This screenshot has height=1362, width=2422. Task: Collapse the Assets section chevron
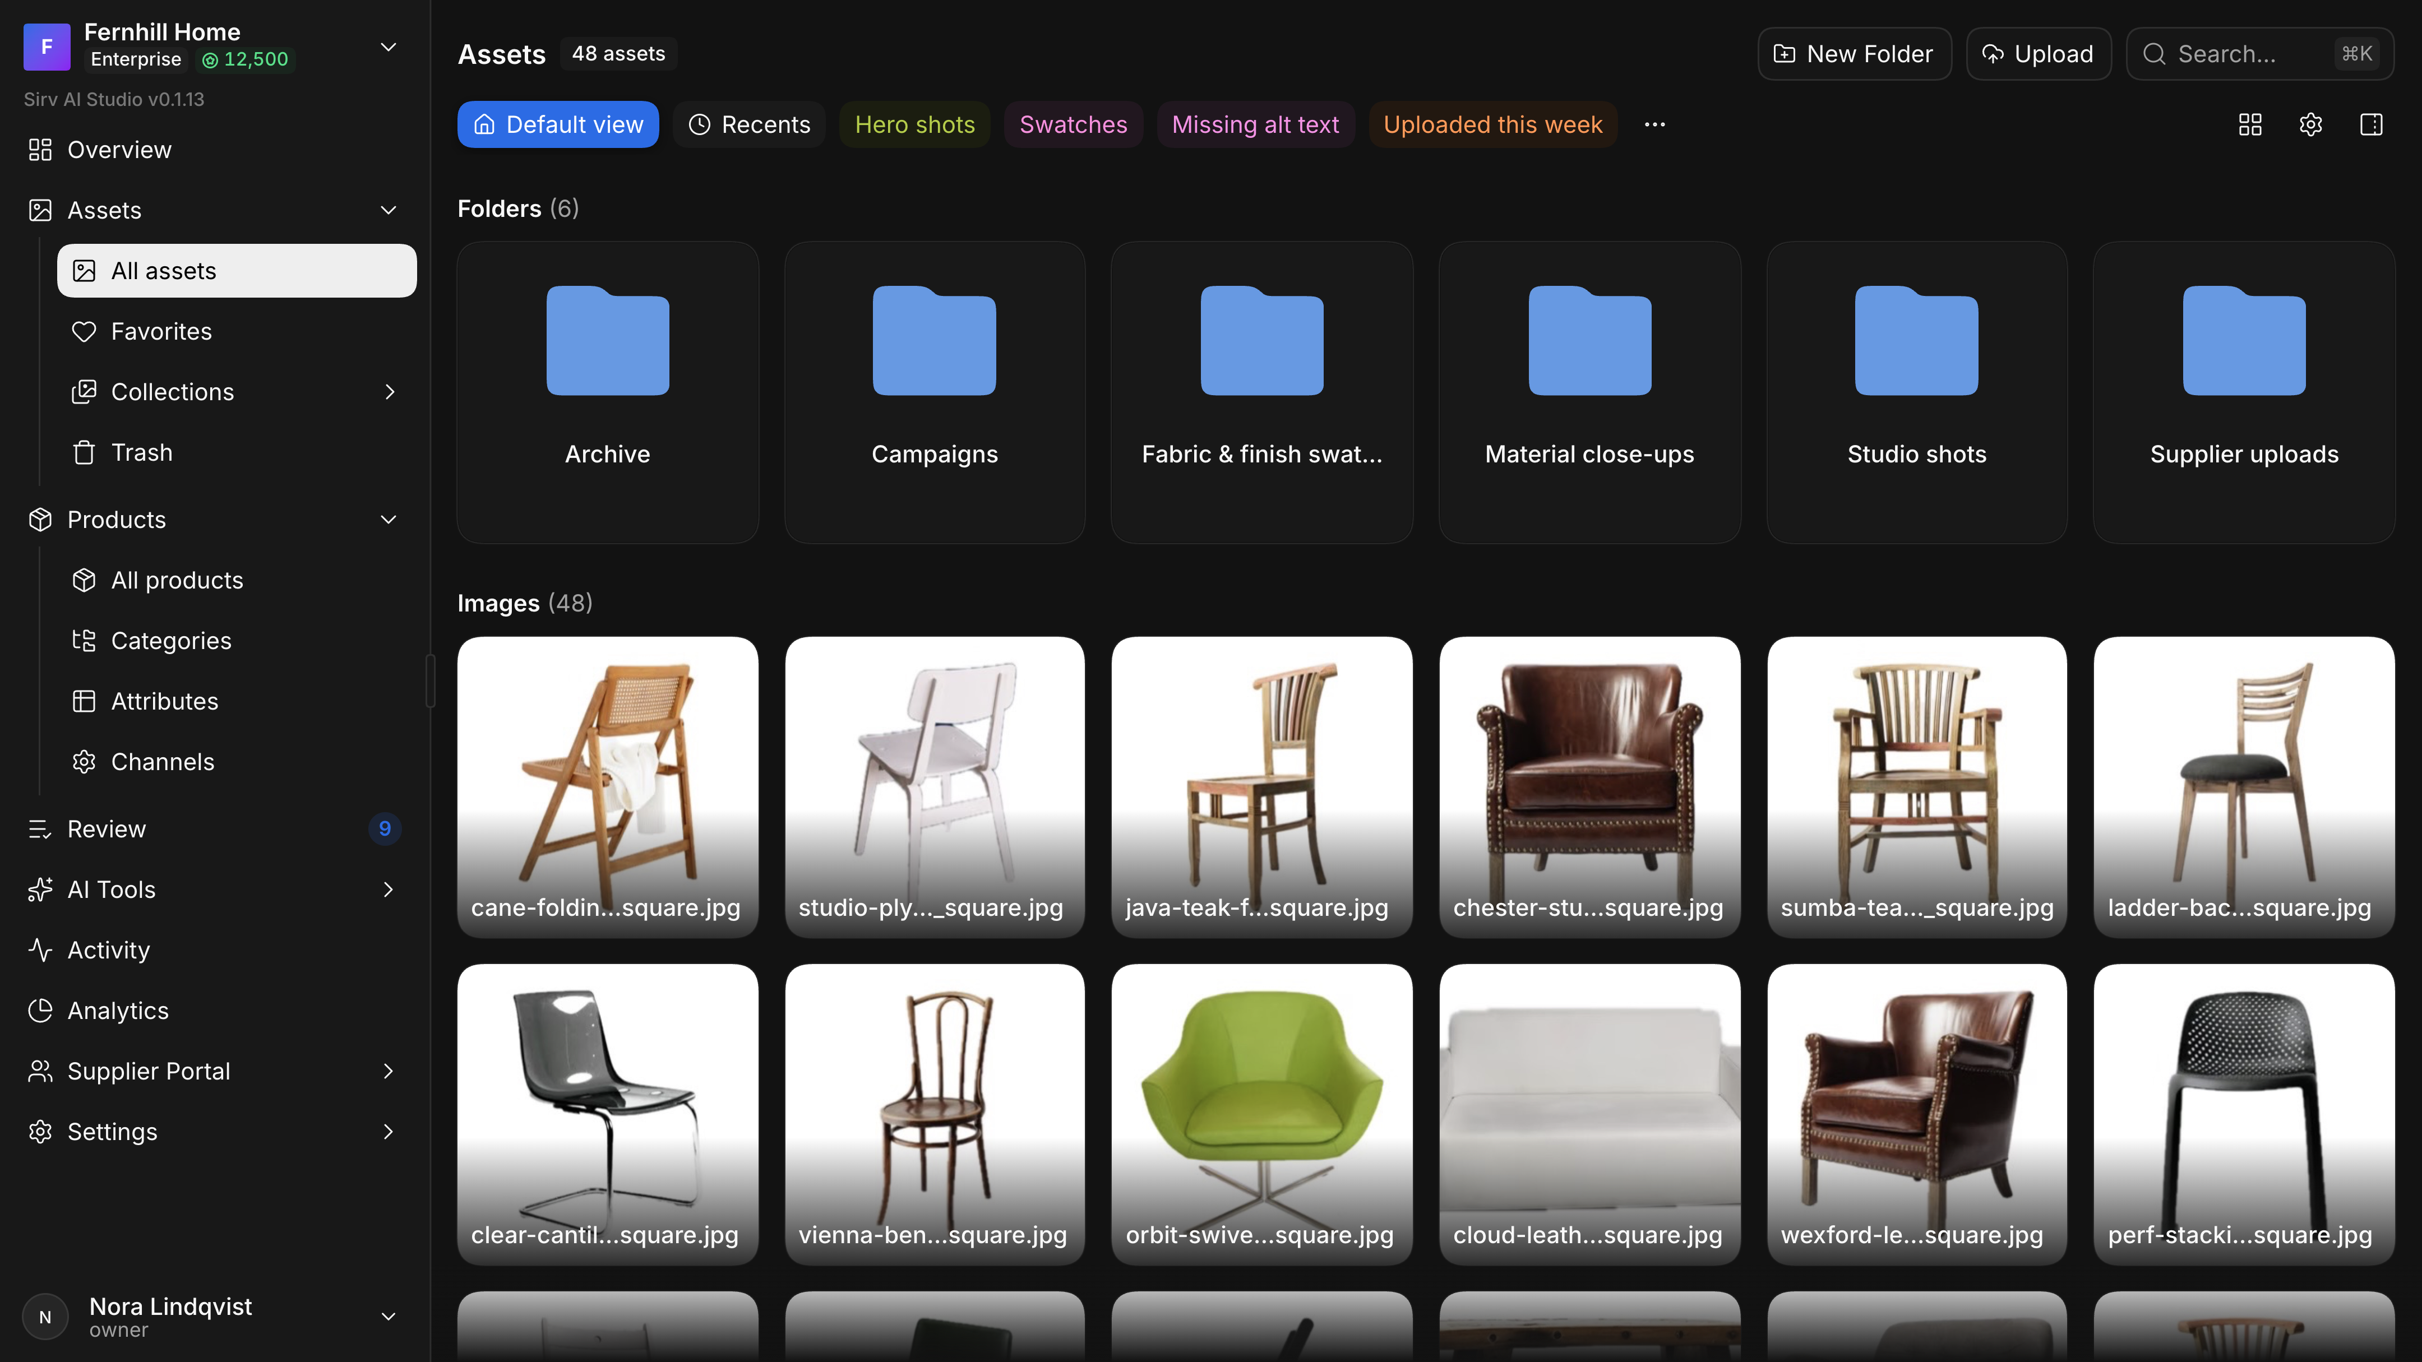click(389, 210)
